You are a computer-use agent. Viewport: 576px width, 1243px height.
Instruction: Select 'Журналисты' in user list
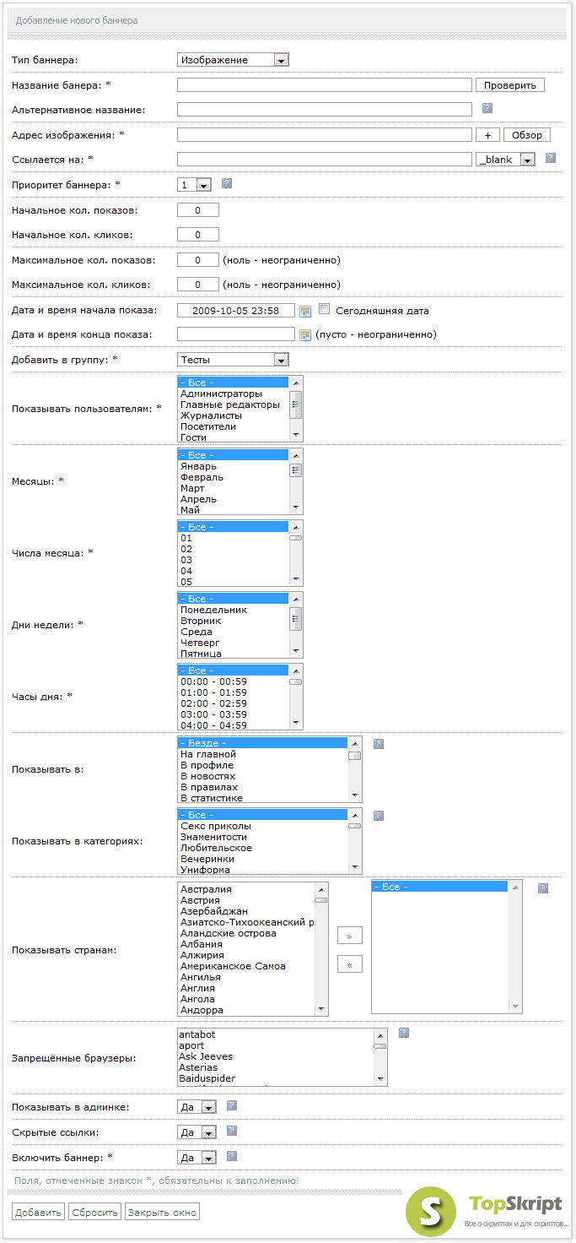[234, 415]
